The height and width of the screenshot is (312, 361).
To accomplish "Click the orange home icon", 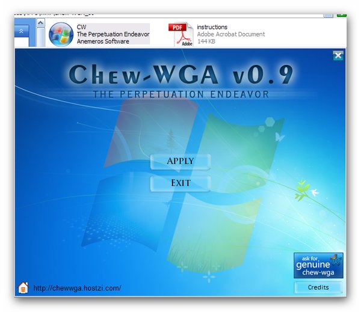I will tap(23, 287).
